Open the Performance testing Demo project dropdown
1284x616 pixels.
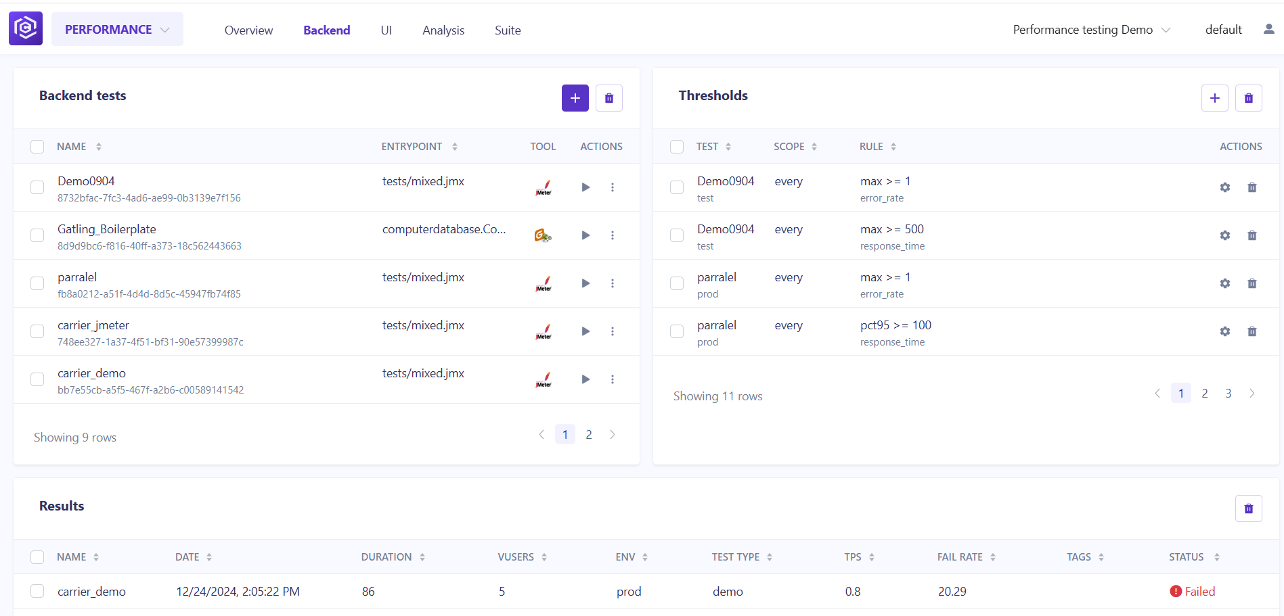pos(1091,30)
